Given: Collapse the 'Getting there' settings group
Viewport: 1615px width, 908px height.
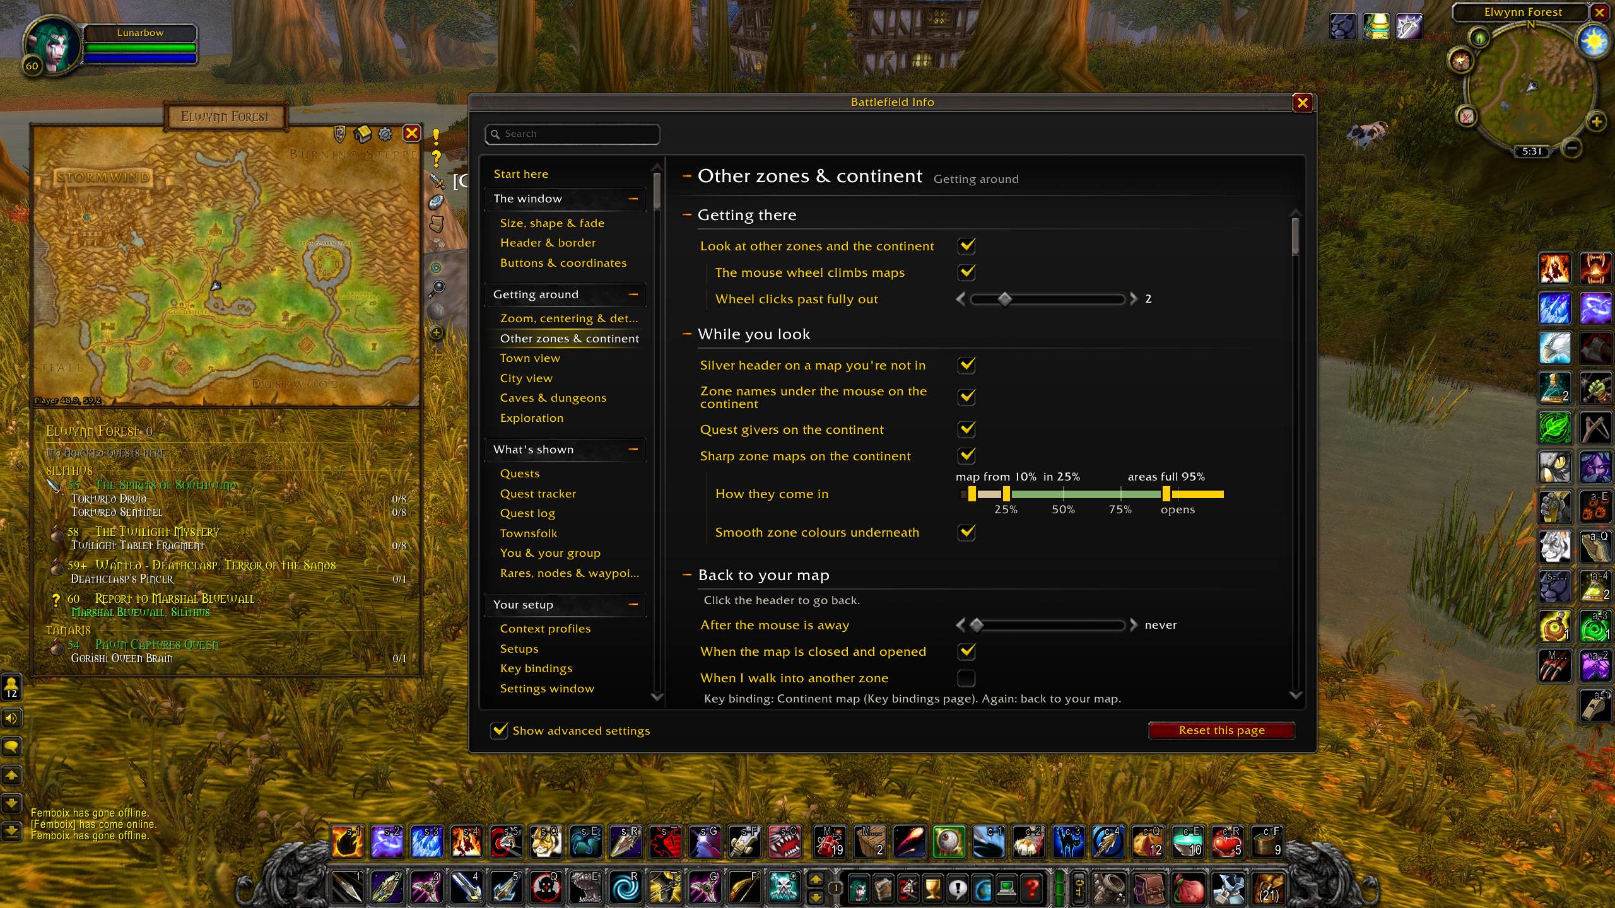Looking at the screenshot, I should pos(687,215).
